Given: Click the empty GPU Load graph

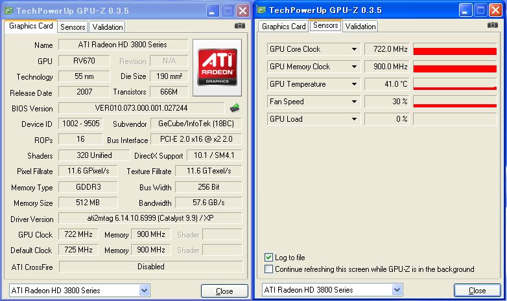Looking at the screenshot, I should point(455,119).
